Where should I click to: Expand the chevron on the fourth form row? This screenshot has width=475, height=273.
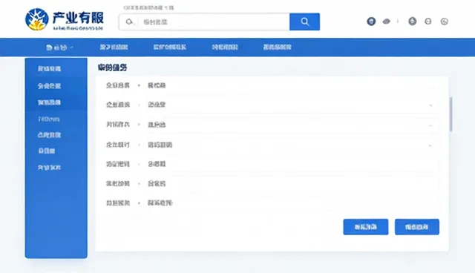click(430, 145)
